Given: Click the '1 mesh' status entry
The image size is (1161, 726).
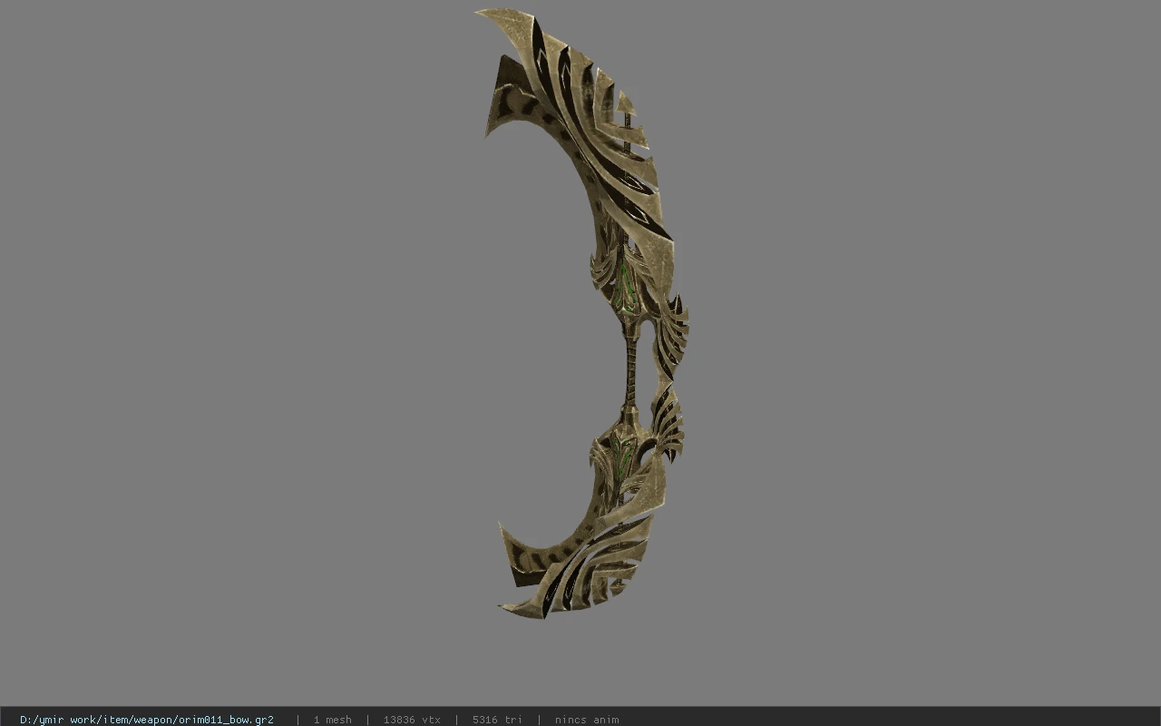Looking at the screenshot, I should click(x=332, y=720).
